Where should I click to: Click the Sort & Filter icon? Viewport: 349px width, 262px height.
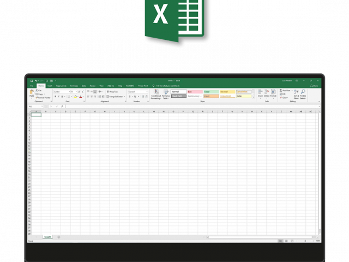(296, 93)
